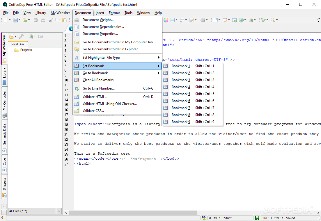Click the spell check ABC icon

[x=263, y=20]
